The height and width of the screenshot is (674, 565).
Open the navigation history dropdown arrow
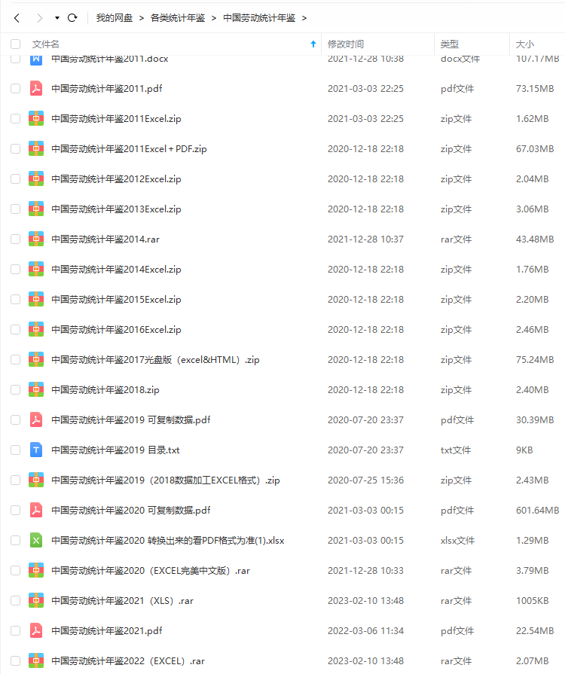(56, 18)
